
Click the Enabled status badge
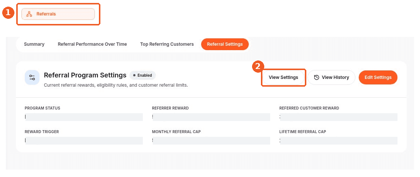(142, 75)
